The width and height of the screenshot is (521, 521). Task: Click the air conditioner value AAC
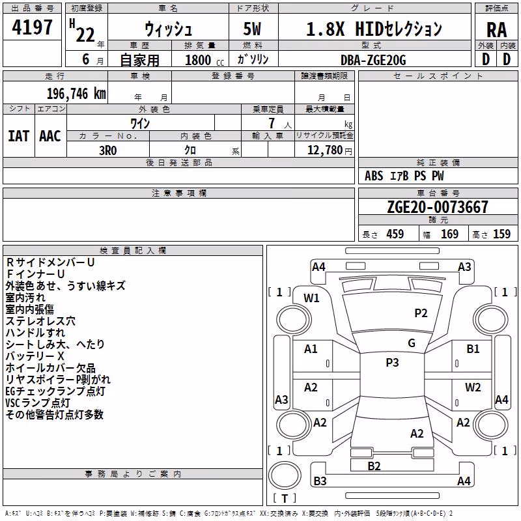[x=50, y=136]
